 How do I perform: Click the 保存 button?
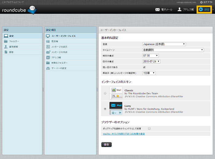[106, 144]
